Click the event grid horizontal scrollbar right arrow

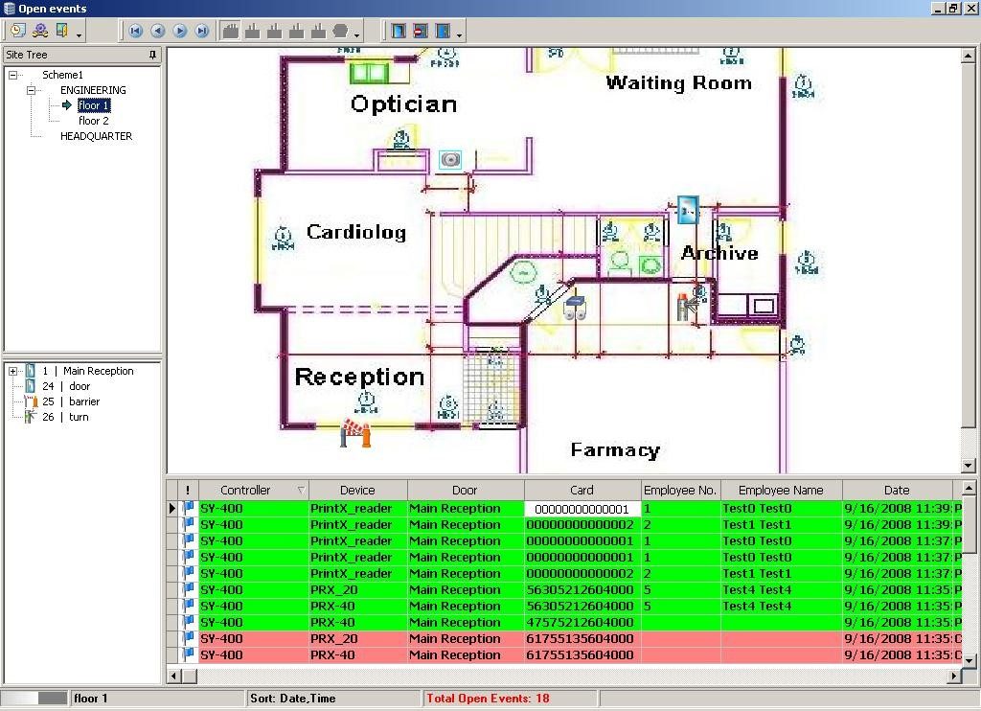(953, 676)
